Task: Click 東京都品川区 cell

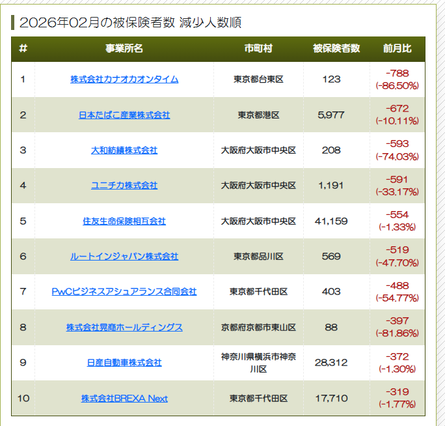Action: pos(258,257)
